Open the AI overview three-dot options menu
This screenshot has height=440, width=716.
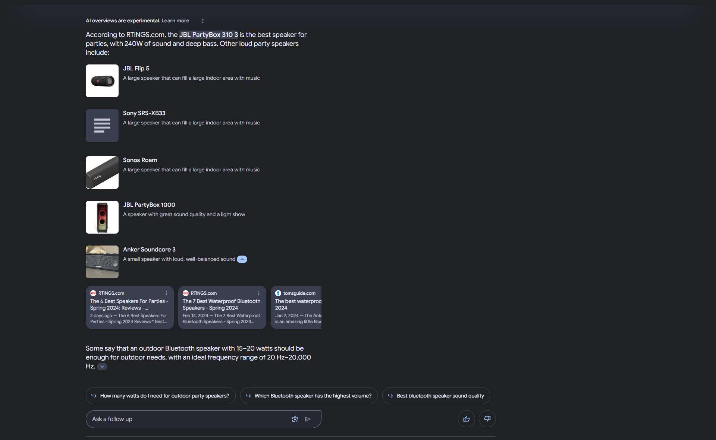pos(203,21)
